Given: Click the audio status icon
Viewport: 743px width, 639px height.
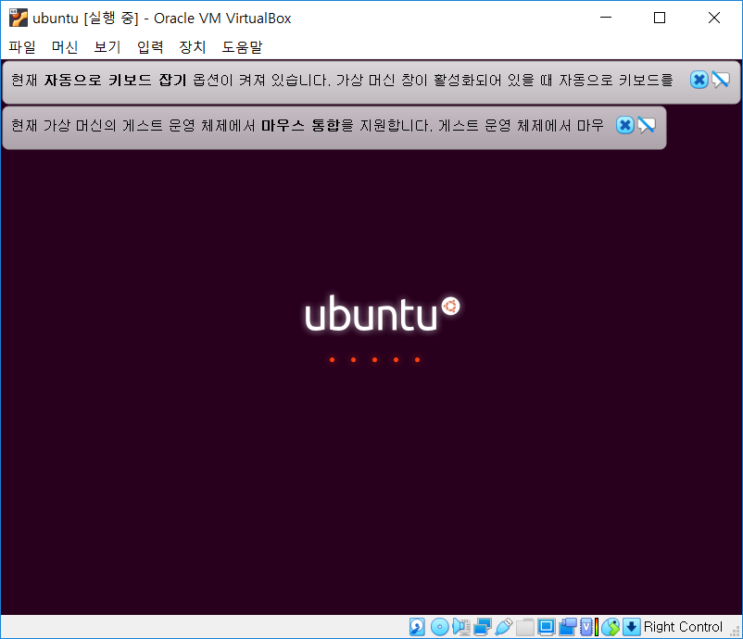Looking at the screenshot, I should click(x=461, y=627).
